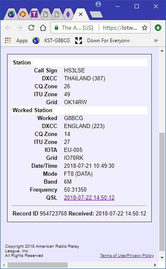Select the band value 6M
This screenshot has height=269, width=166.
pyautogui.click(x=68, y=182)
